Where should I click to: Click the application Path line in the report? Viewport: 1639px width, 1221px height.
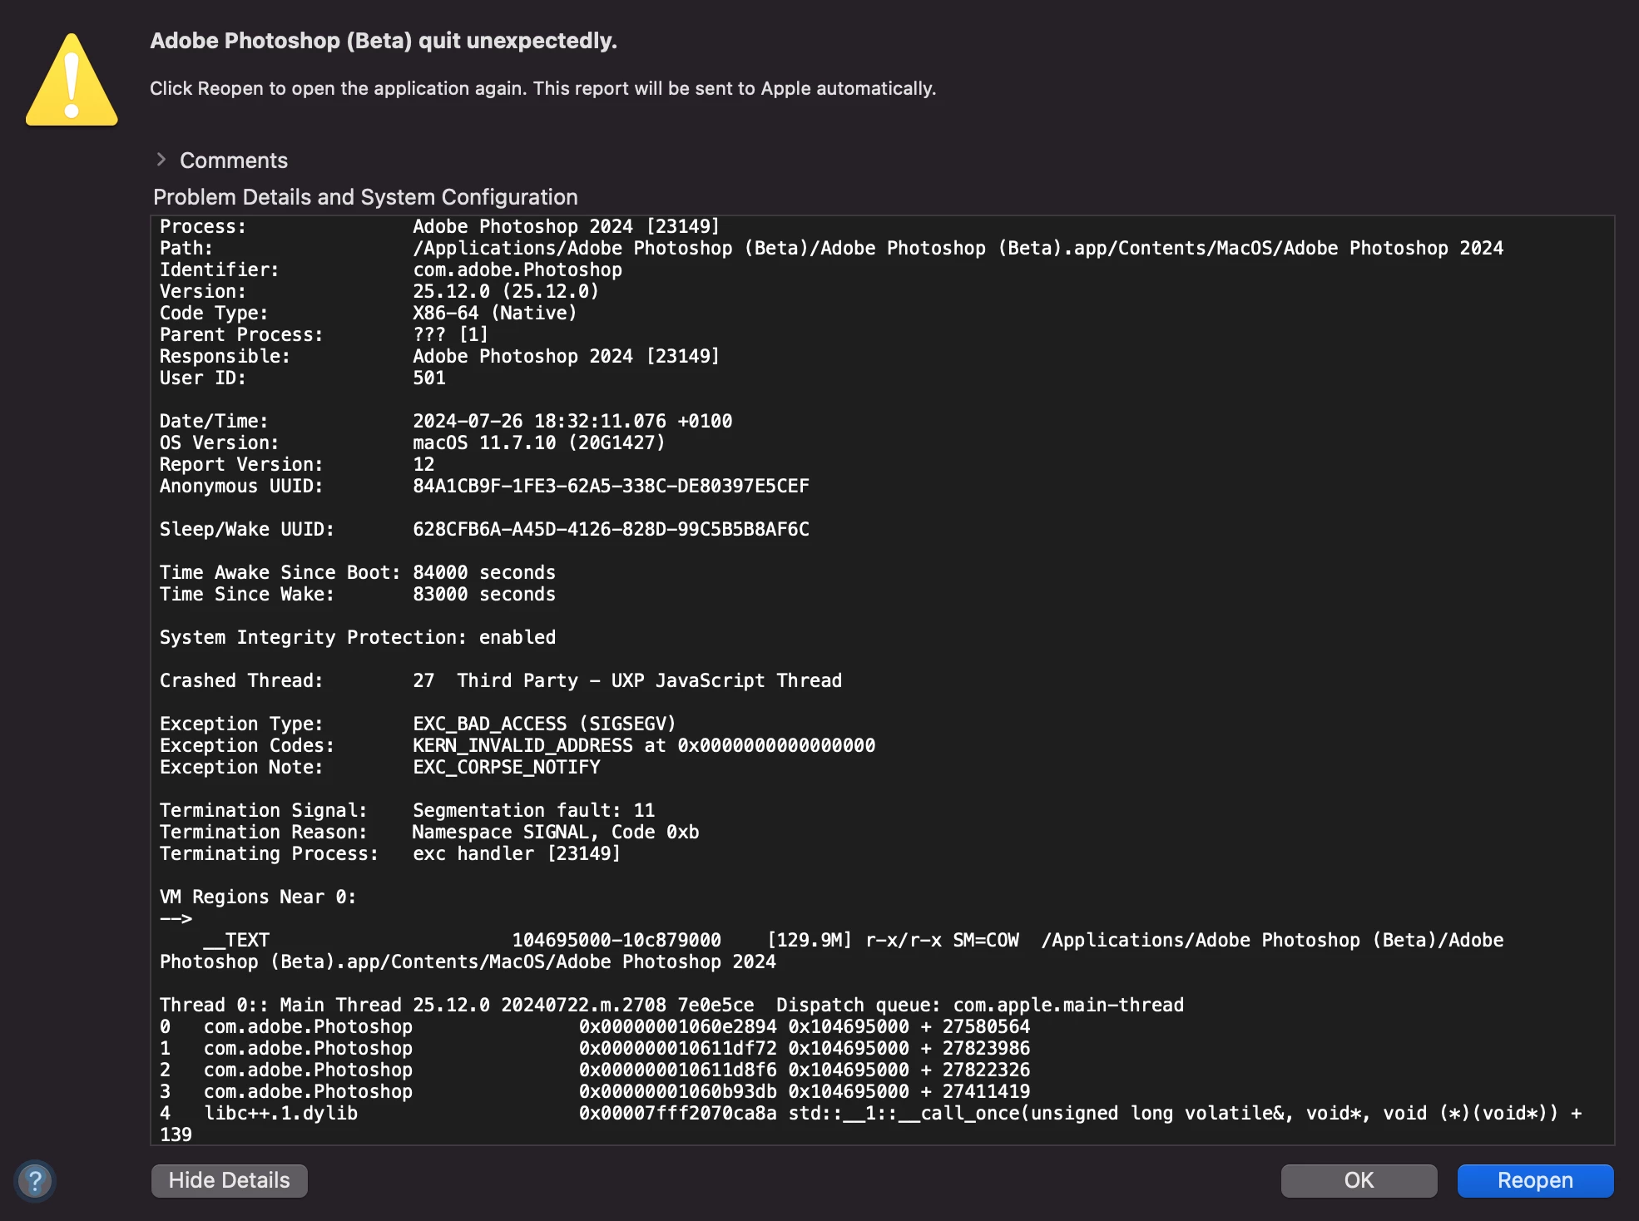click(832, 248)
